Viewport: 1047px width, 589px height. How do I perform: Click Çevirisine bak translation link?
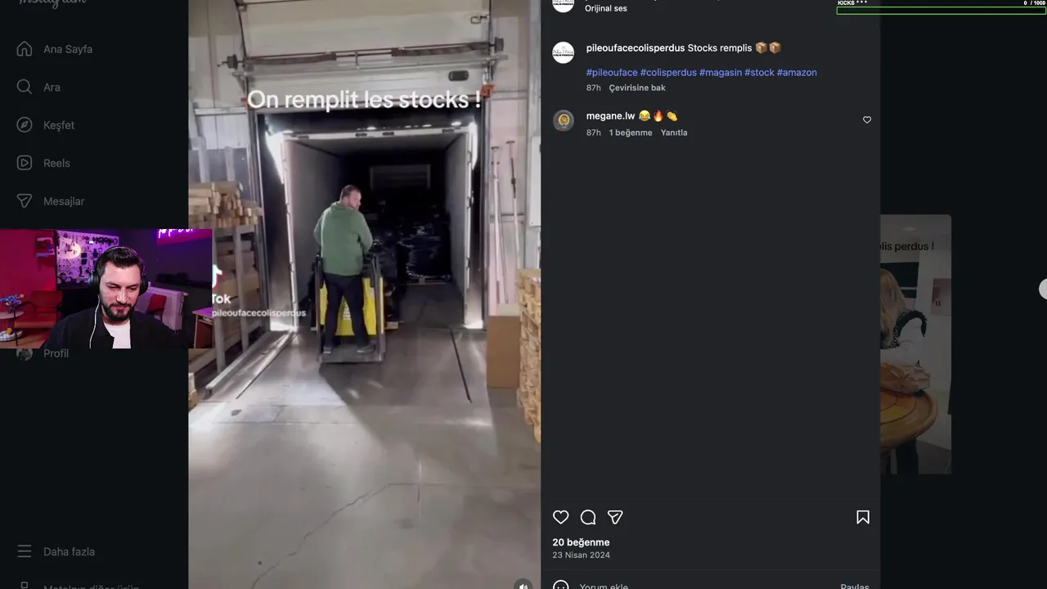(x=637, y=88)
